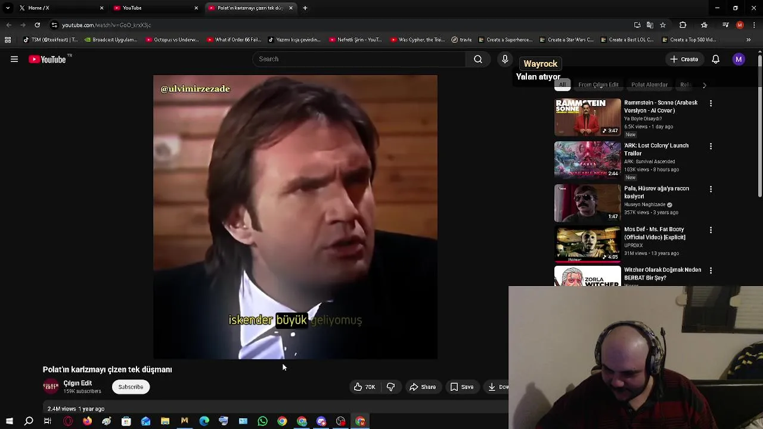
Task: Show more bookmarks with the chevron
Action: click(749, 40)
